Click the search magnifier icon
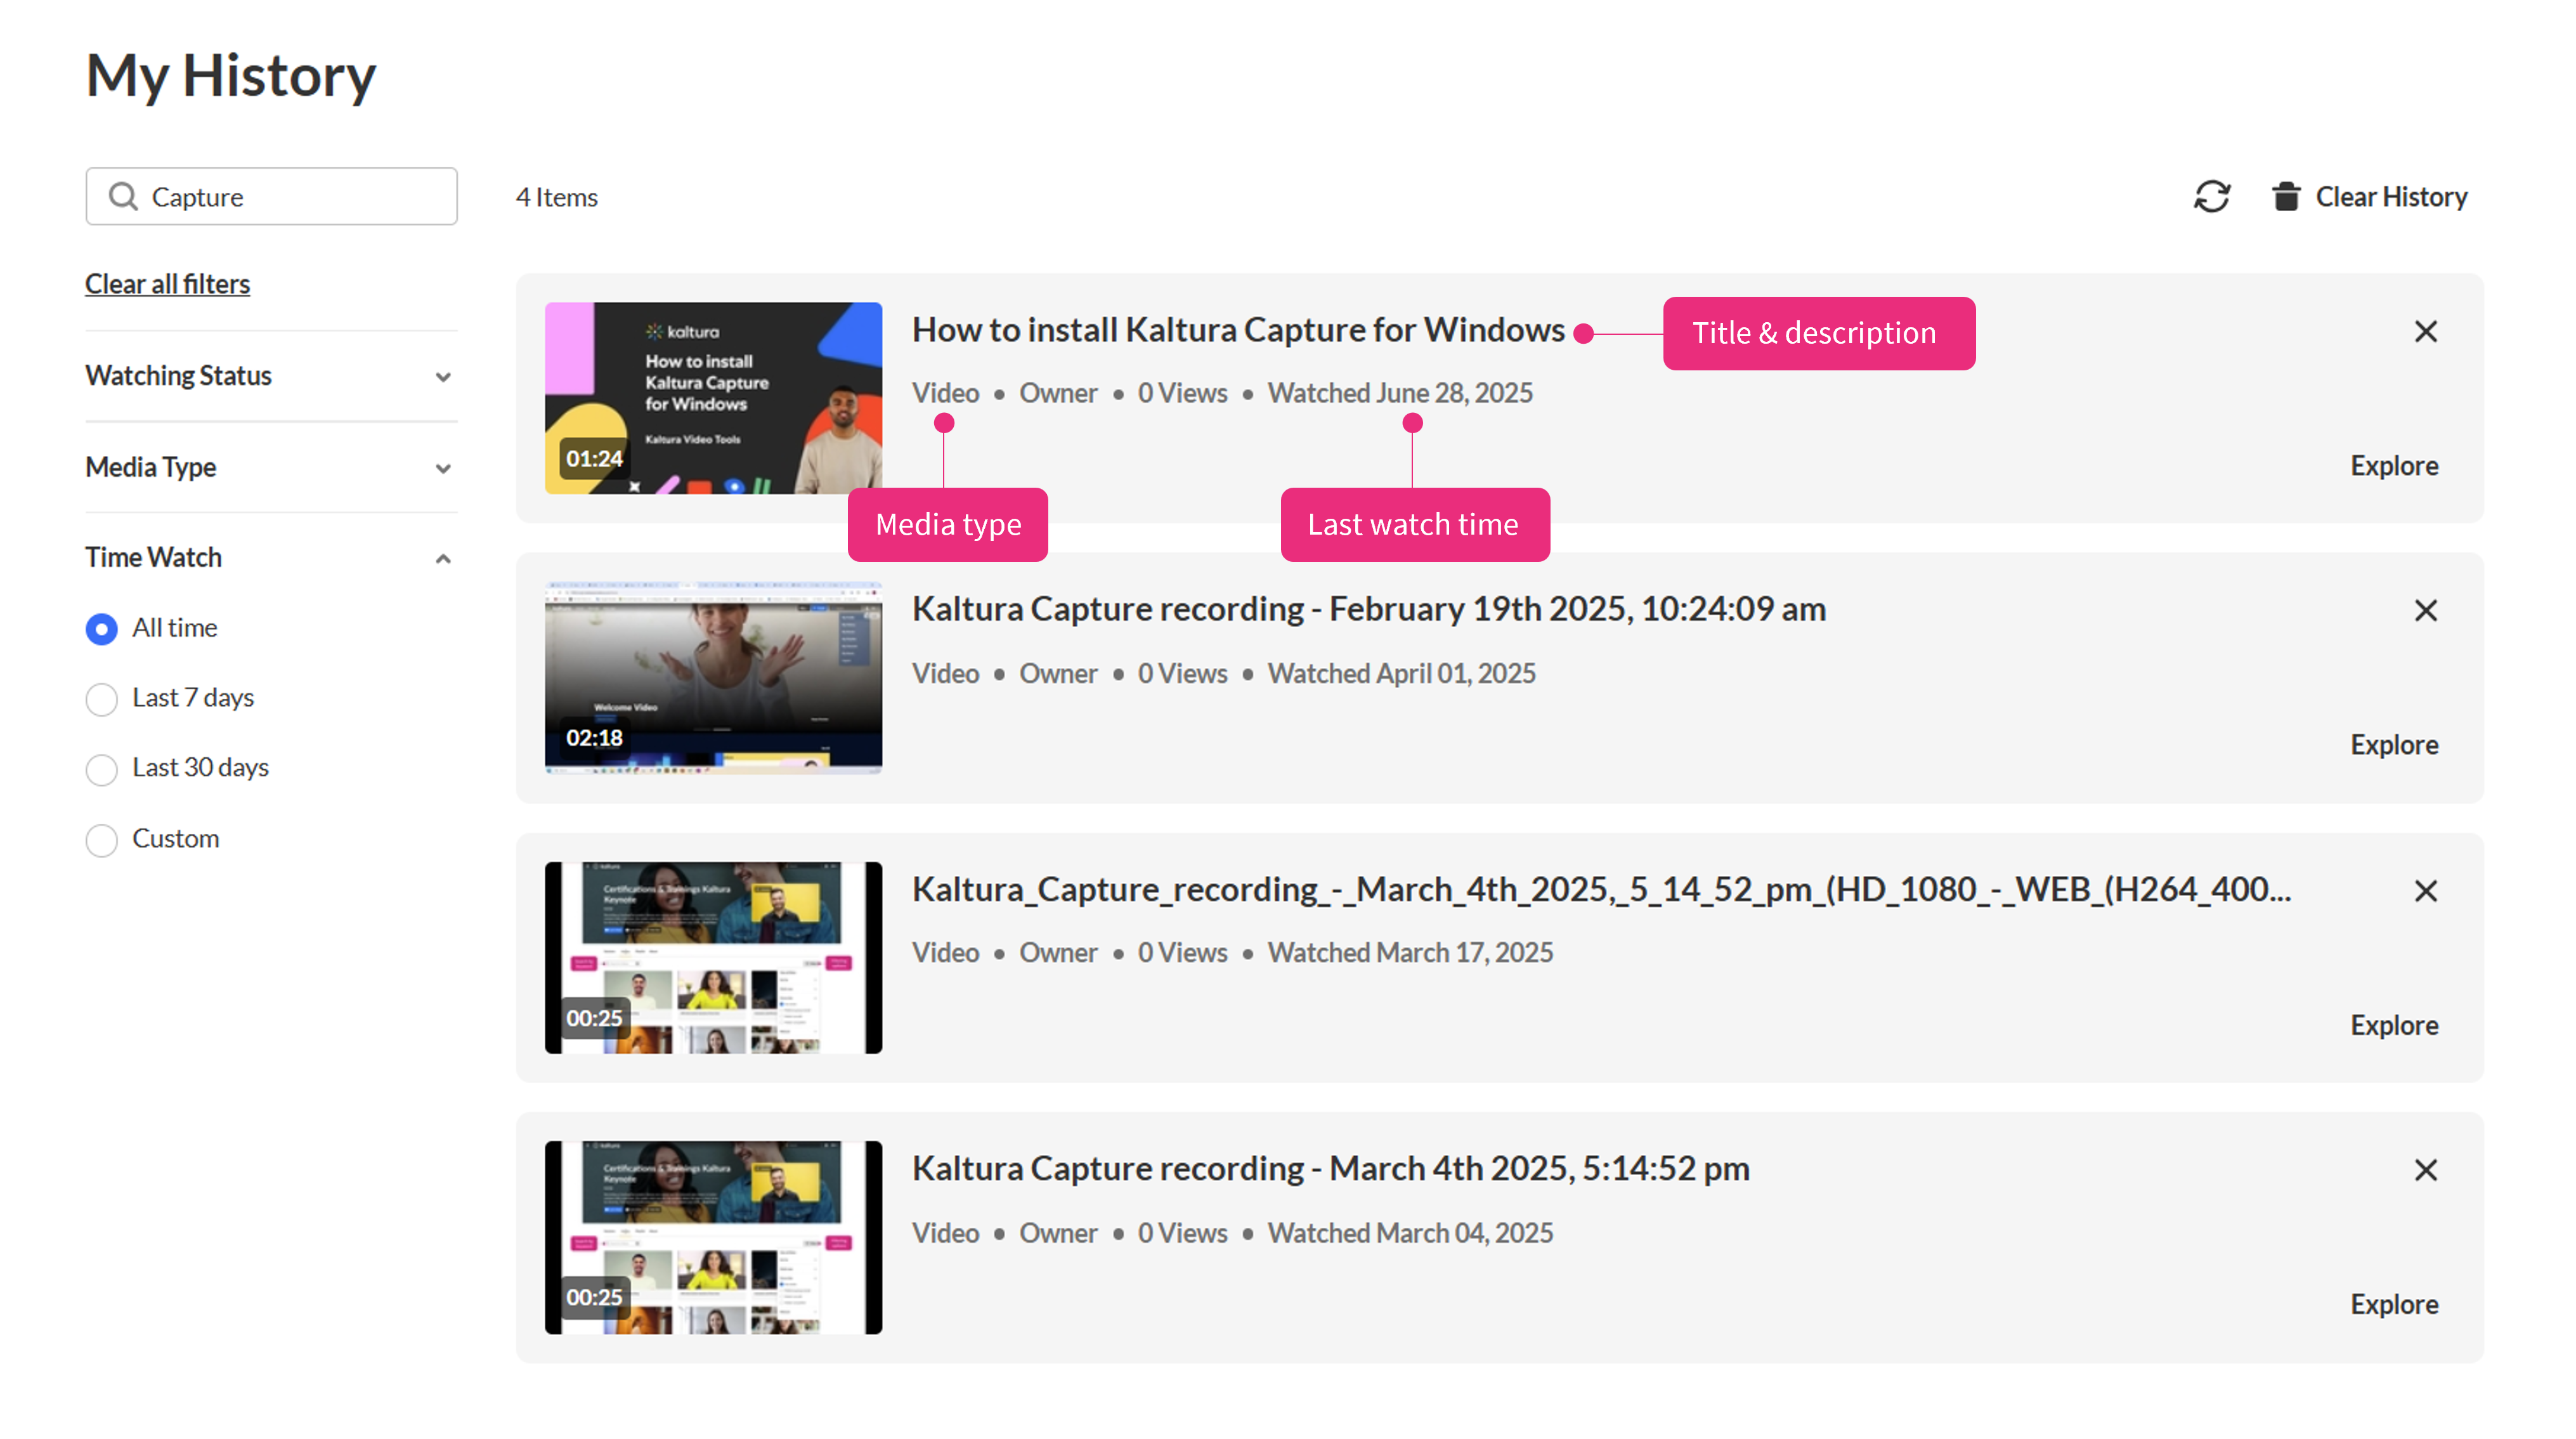Viewport: 2576px width, 1439px height. click(123, 196)
